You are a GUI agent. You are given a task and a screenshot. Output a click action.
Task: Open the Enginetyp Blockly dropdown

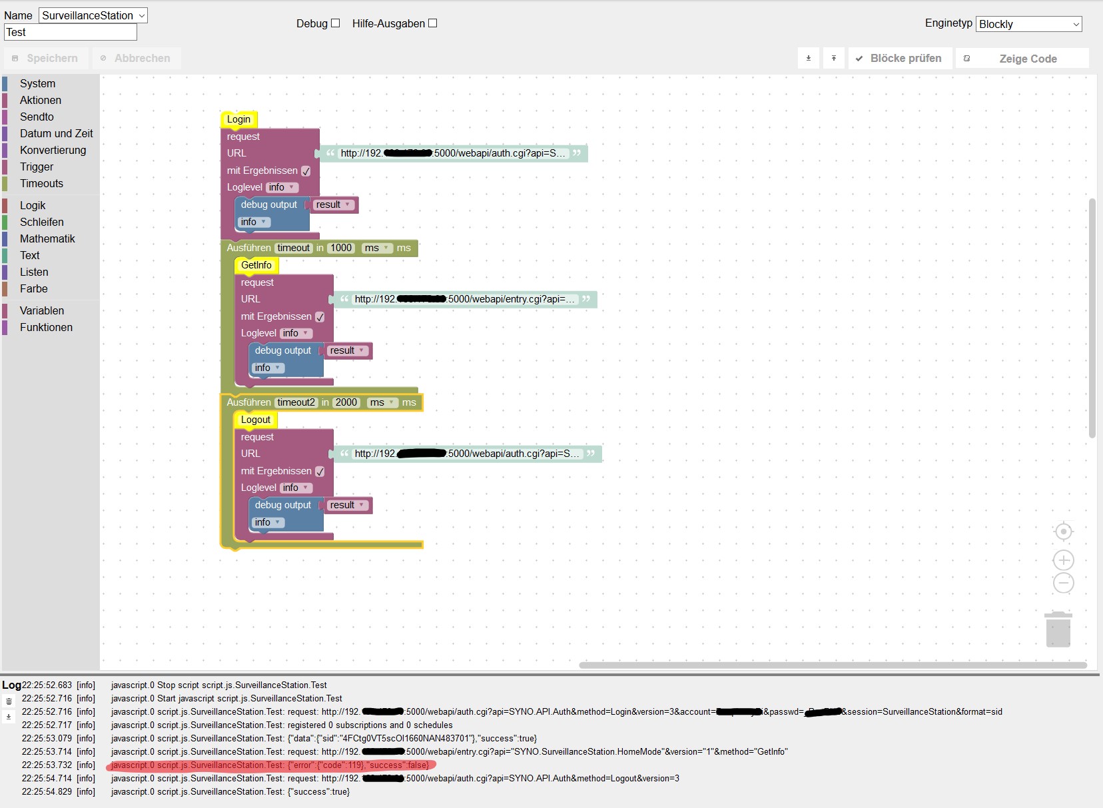1029,24
